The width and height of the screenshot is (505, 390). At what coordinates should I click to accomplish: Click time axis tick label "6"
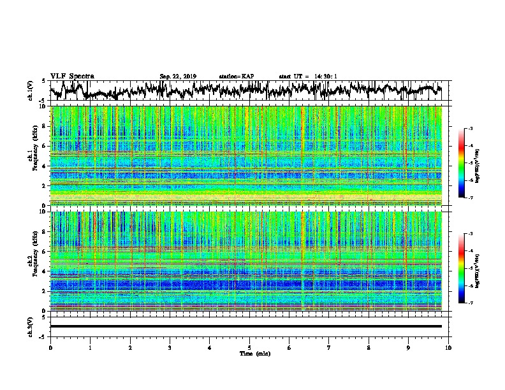click(x=289, y=348)
